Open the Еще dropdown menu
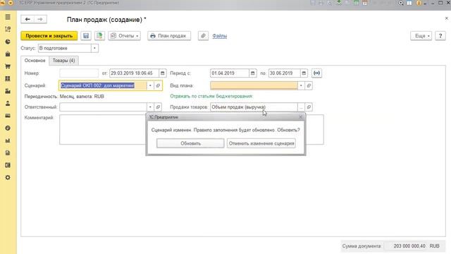451x254 pixels. tap(421, 36)
